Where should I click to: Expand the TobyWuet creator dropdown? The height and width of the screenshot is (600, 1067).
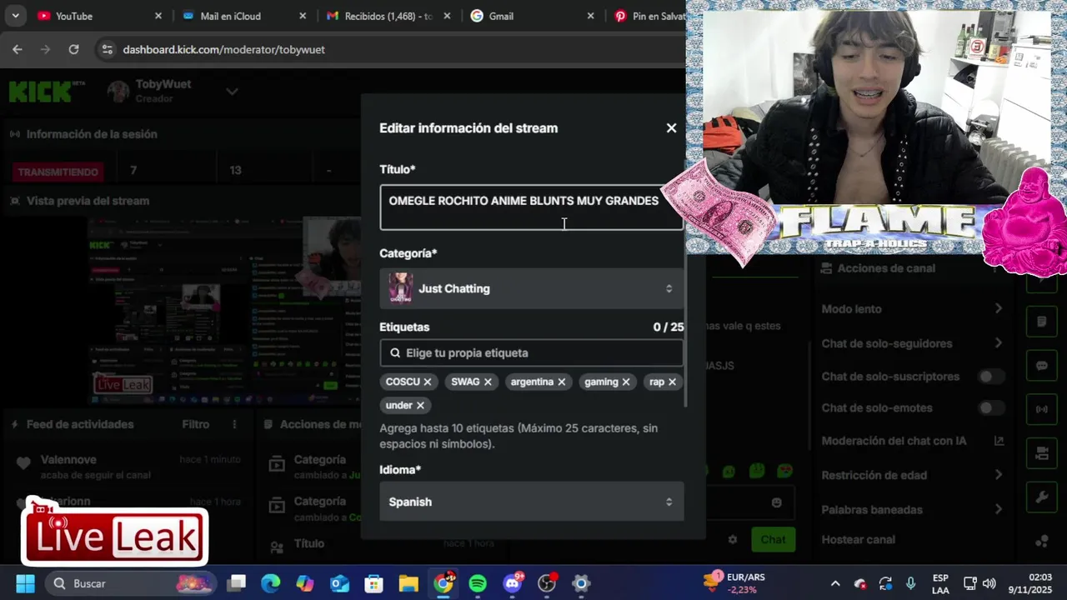pyautogui.click(x=232, y=92)
